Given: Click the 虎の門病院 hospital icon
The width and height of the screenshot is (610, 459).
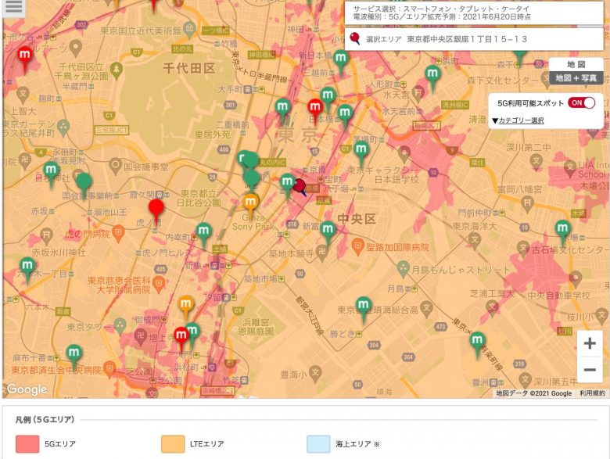Looking at the screenshot, I should coord(118,233).
